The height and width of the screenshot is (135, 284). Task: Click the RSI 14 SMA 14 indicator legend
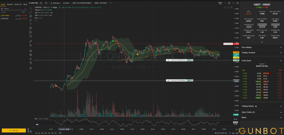42,119
